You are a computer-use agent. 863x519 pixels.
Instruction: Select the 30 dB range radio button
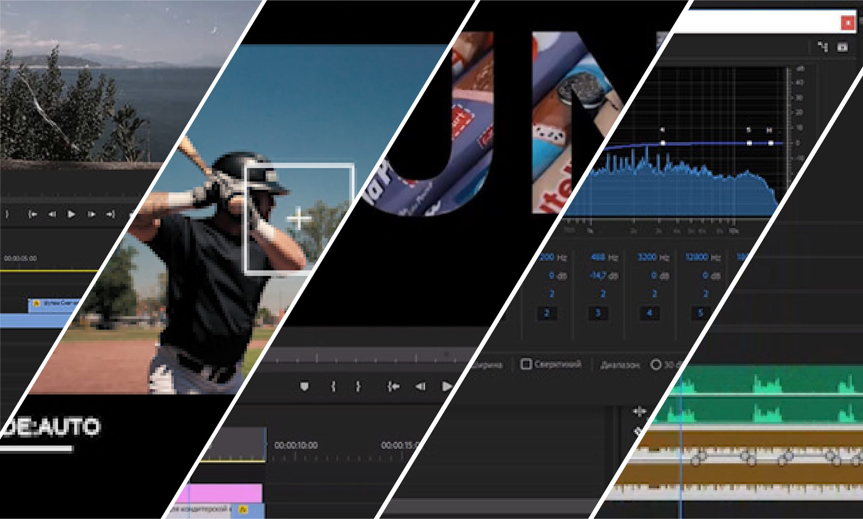[655, 364]
